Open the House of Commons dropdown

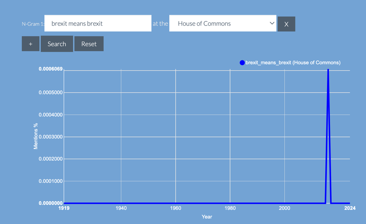click(222, 23)
